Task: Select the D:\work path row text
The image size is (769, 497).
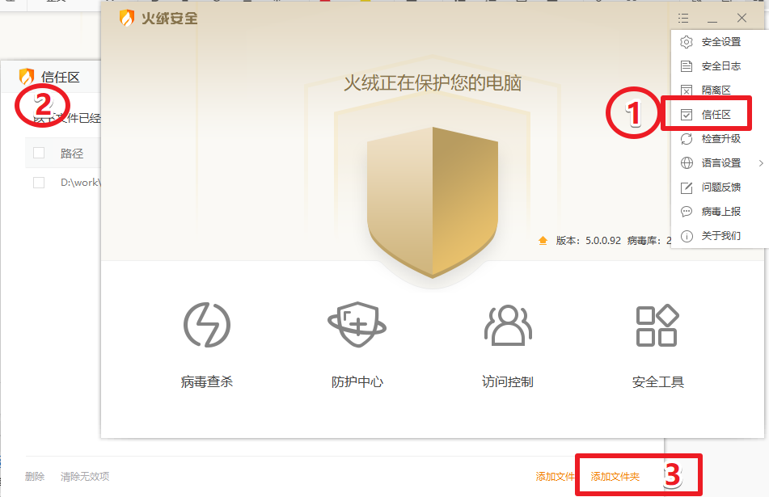Action: pyautogui.click(x=81, y=183)
